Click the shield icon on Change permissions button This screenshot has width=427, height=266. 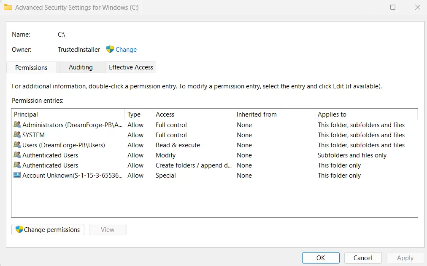click(19, 229)
